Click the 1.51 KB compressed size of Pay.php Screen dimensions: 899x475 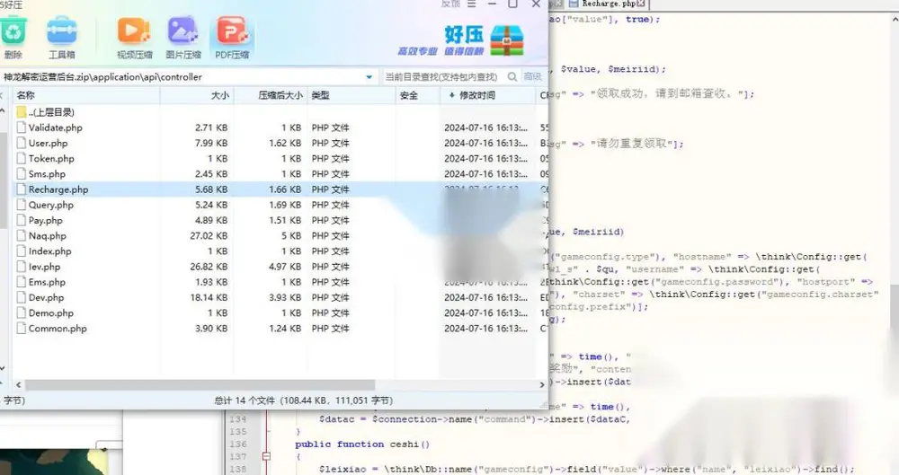coord(285,220)
